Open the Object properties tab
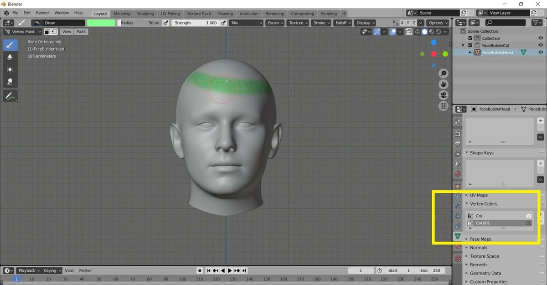Viewport: 547px width, 285px height. pos(458,186)
